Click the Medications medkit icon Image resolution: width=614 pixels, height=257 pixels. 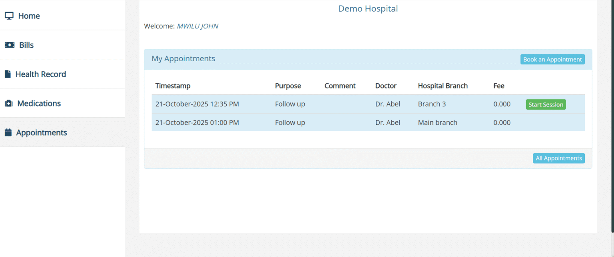9,104
